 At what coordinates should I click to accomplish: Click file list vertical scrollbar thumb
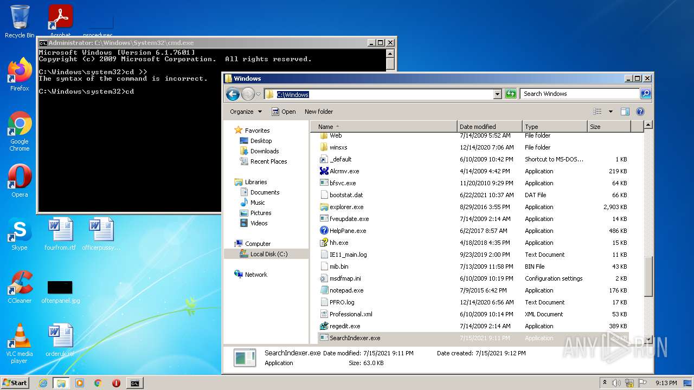(x=648, y=277)
